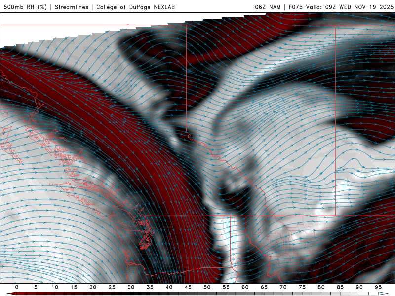Click the '40' label on color scale
Screen dimensions: 395x296
pos(169,287)
